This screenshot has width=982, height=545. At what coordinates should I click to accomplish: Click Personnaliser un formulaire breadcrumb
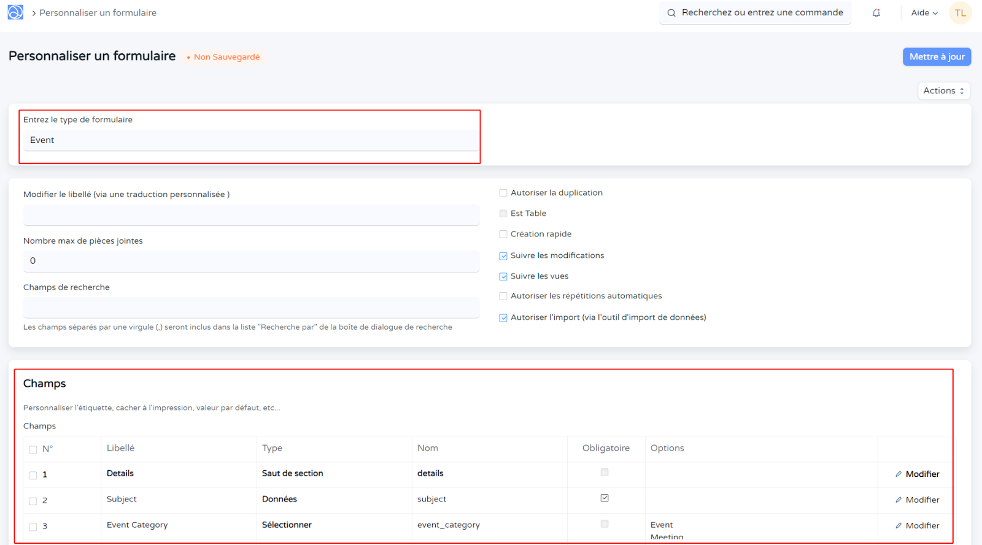point(98,13)
